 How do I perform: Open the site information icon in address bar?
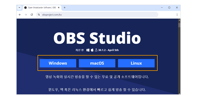pyautogui.click(x=39, y=15)
